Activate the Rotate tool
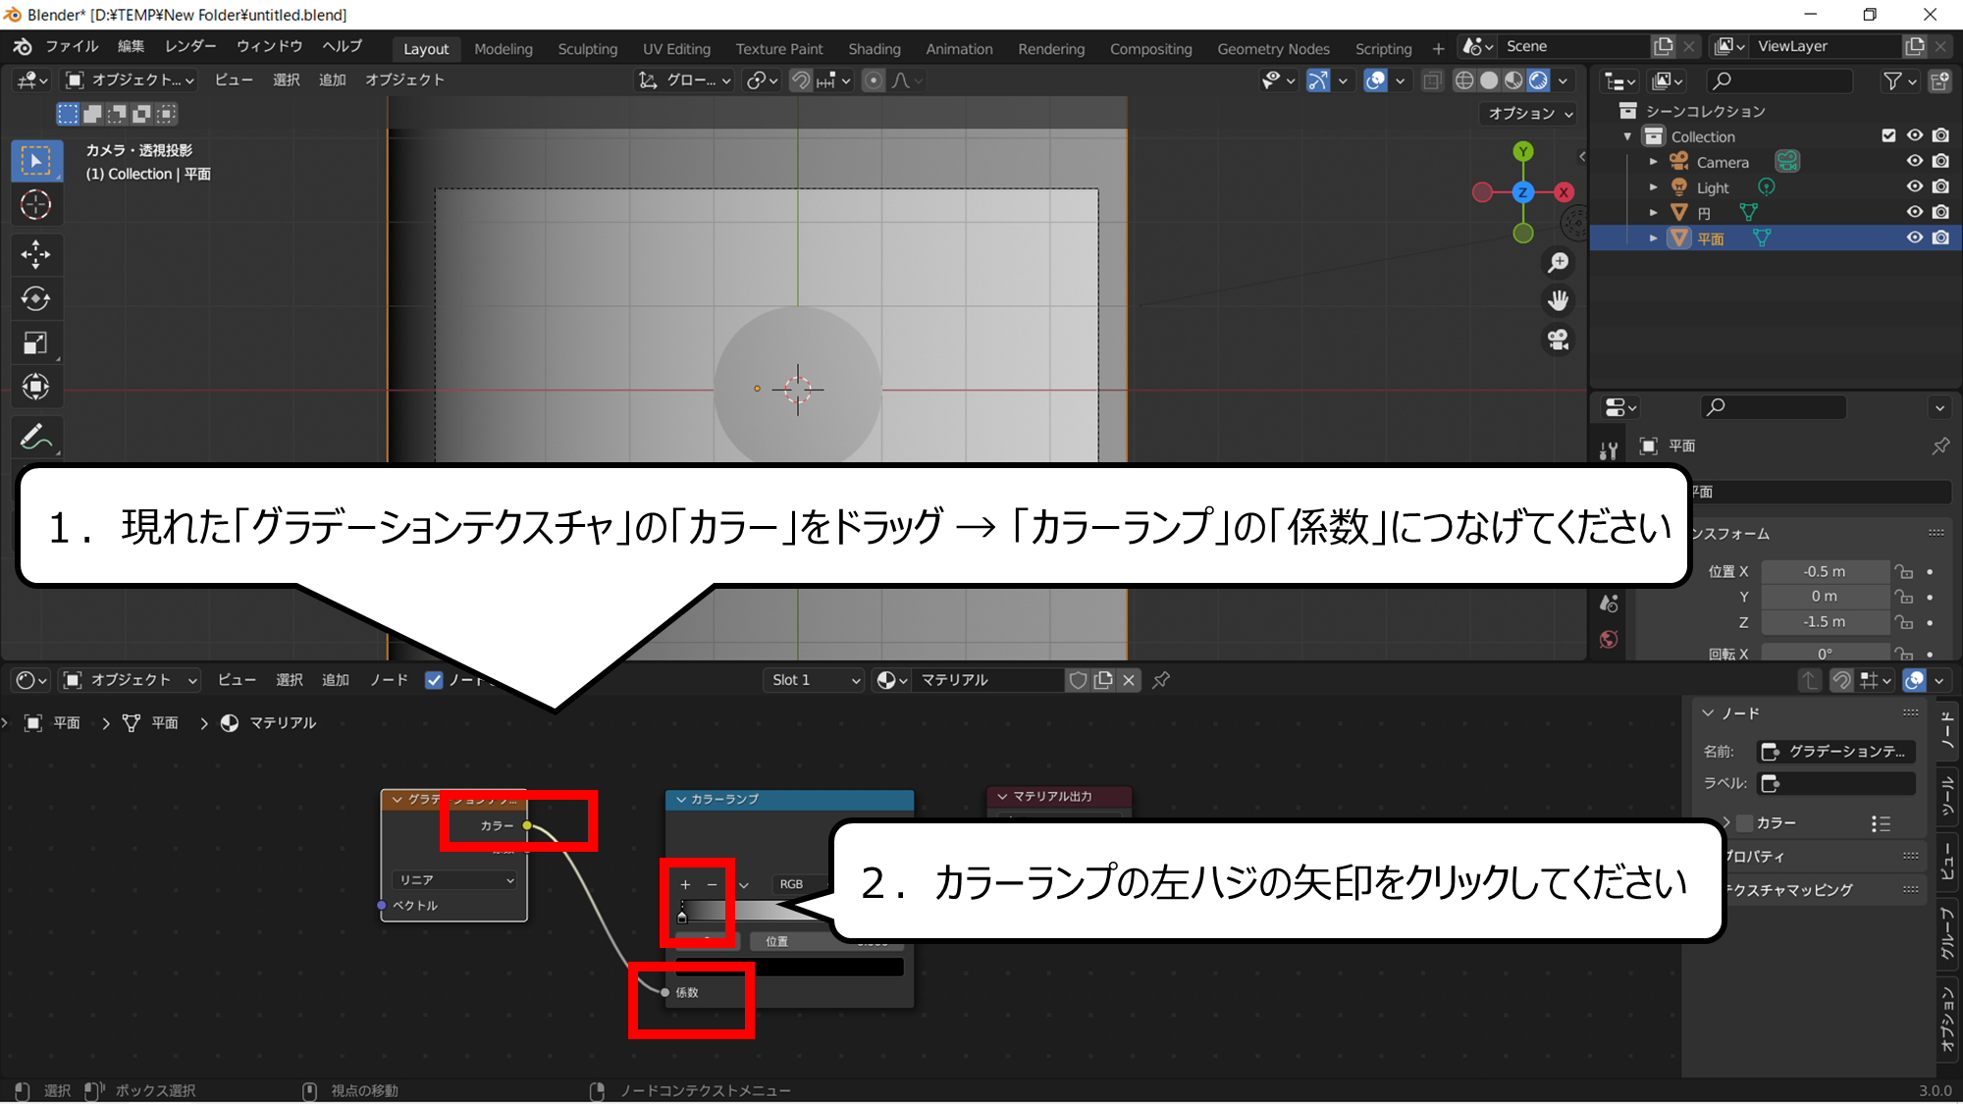The height and width of the screenshot is (1104, 1963). (36, 298)
